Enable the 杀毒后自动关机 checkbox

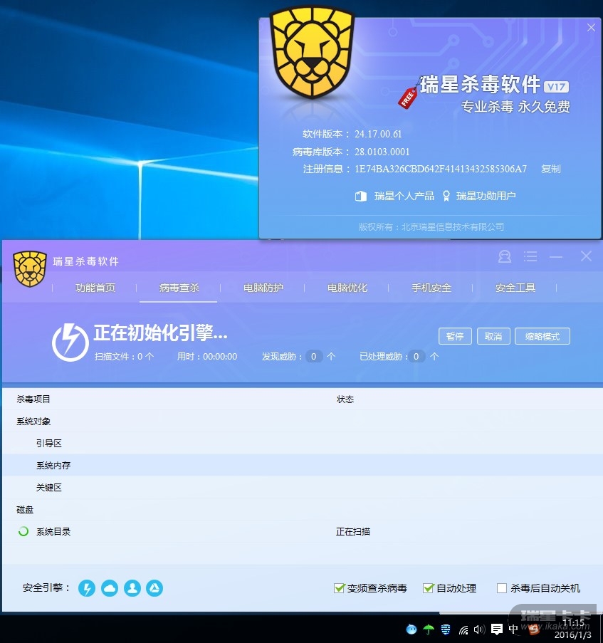[x=501, y=588]
